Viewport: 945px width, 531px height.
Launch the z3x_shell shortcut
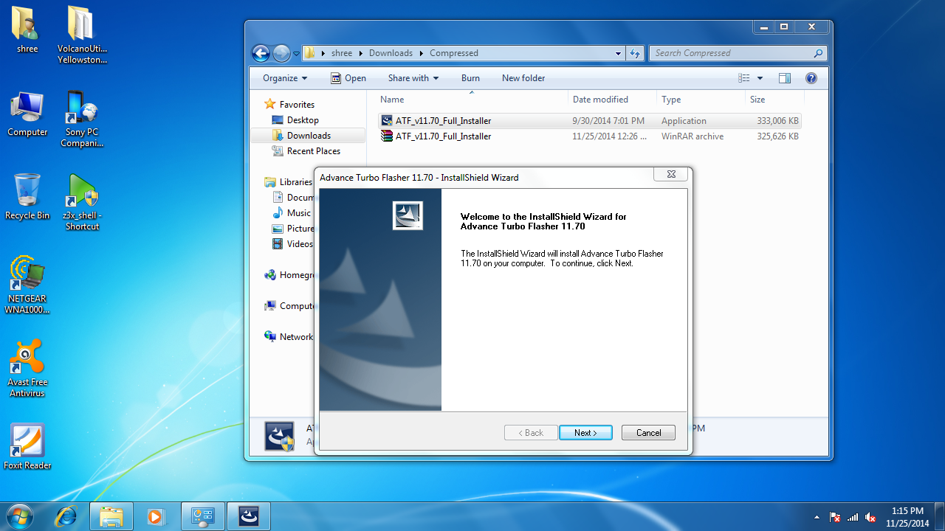pos(82,202)
